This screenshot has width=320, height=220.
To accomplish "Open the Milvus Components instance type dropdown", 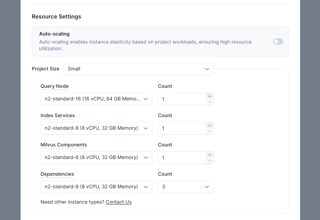I will [x=96, y=158].
